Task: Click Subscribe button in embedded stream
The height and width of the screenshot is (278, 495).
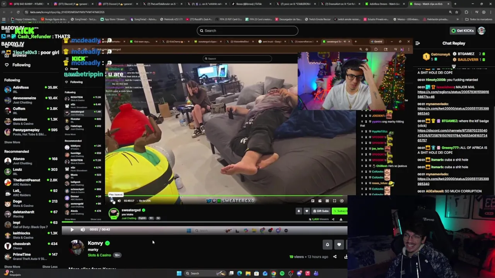Action: [339, 211]
